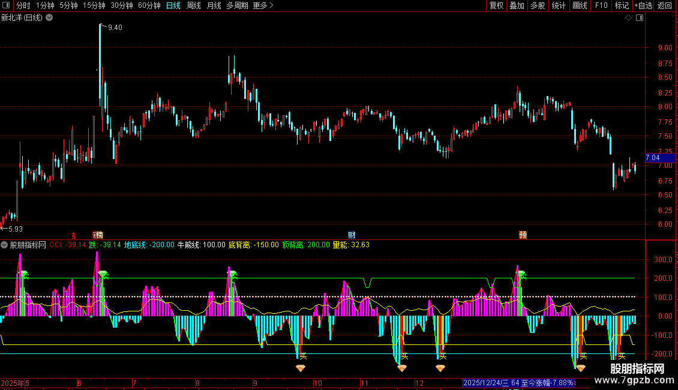Toggle the right side panel icon
678x390 pixels.
coord(640,18)
